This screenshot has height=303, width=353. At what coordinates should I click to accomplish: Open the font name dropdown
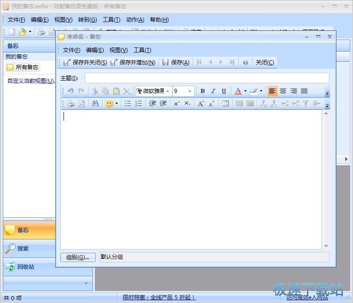(168, 91)
